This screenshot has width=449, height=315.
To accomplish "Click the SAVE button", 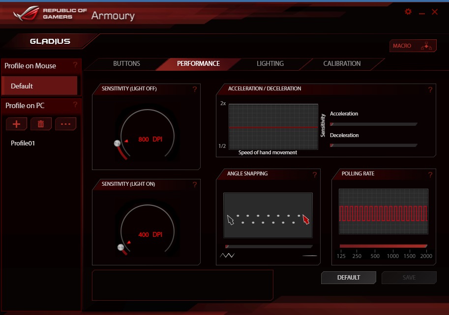I will [409, 278].
